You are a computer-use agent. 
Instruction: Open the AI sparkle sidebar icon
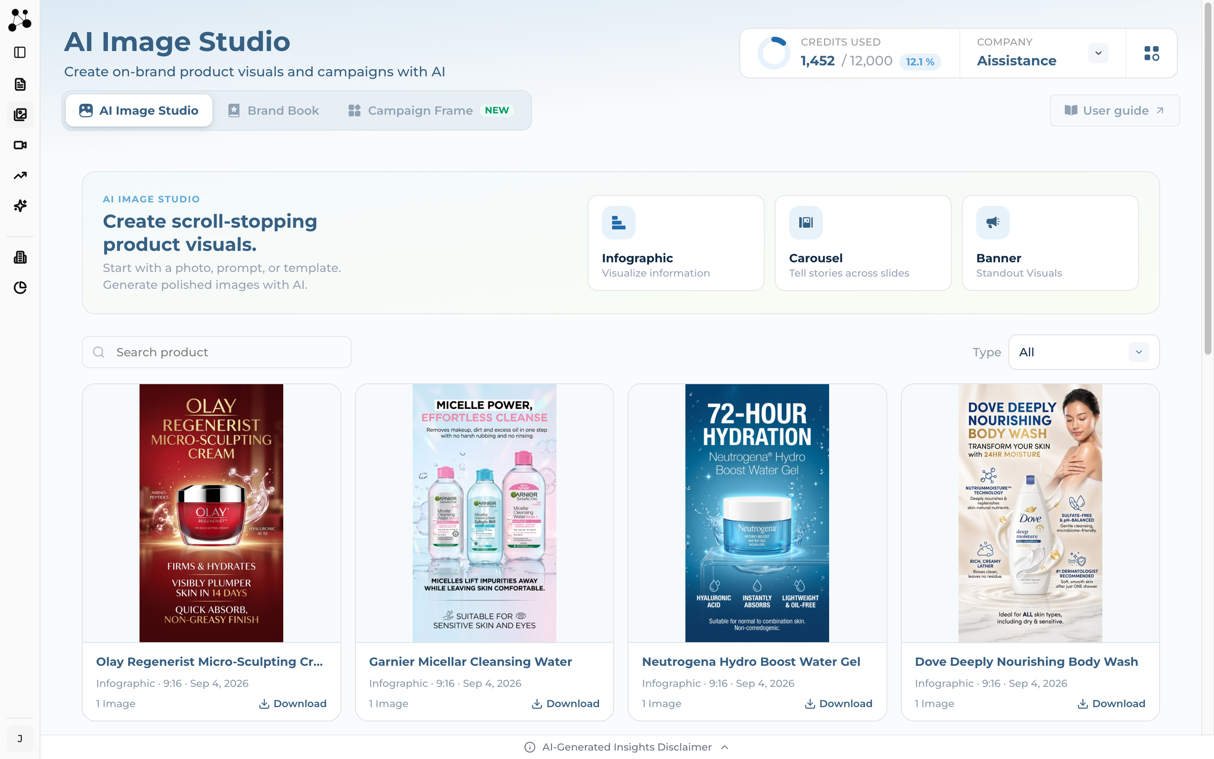pos(20,206)
